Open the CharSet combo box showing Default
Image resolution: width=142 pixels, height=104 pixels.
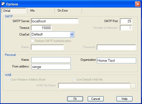pyautogui.click(x=52, y=34)
